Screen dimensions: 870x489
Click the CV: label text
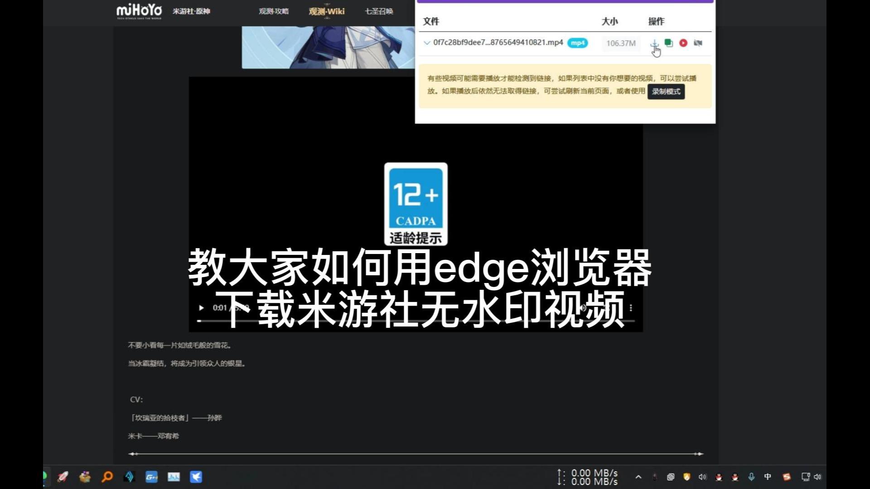(x=136, y=400)
